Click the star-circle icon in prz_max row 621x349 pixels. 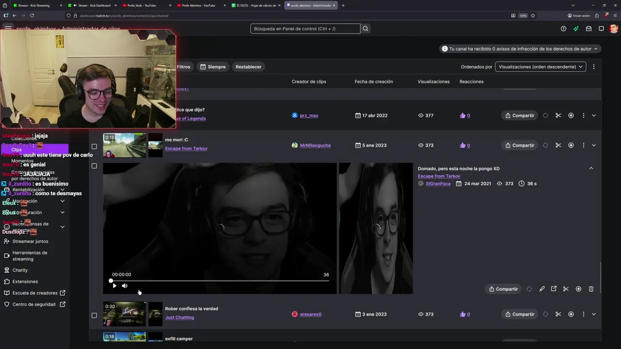pyautogui.click(x=571, y=115)
